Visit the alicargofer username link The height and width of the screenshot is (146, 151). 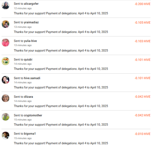point(31,4)
